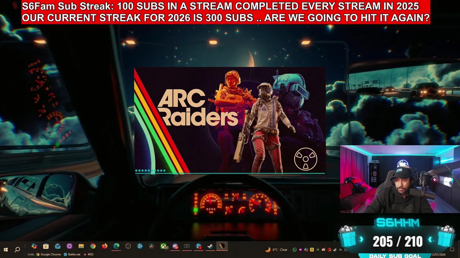Open Windows taskbar search
The height and width of the screenshot is (258, 460).
tap(17, 249)
